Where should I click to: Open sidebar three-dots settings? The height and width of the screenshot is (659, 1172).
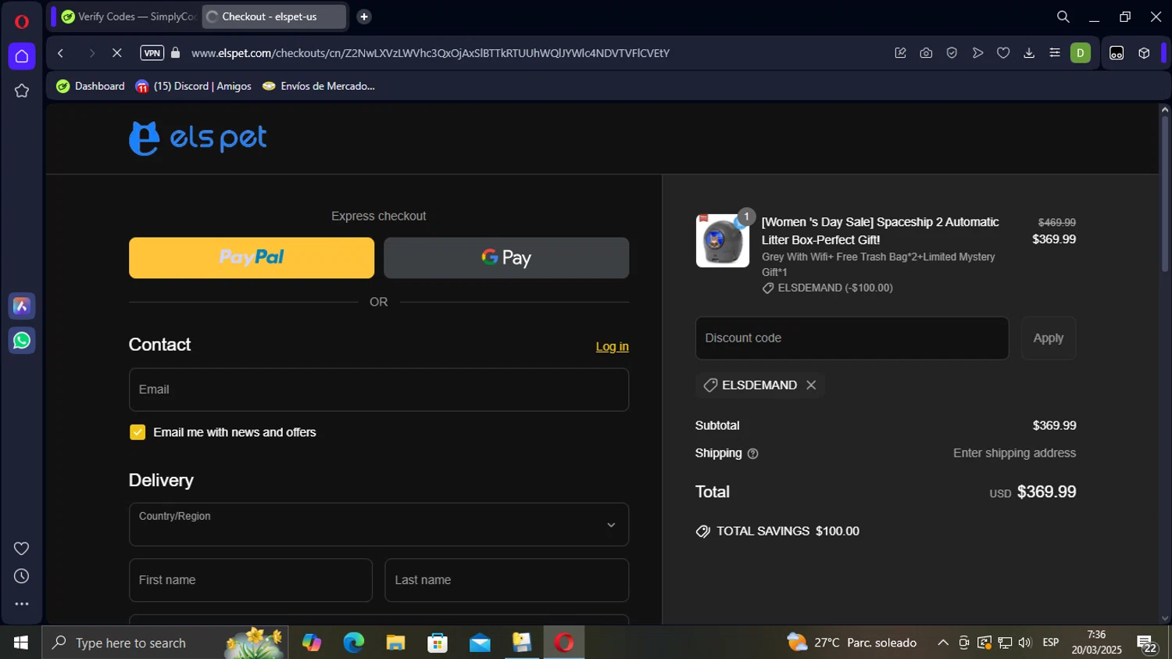coord(22,603)
